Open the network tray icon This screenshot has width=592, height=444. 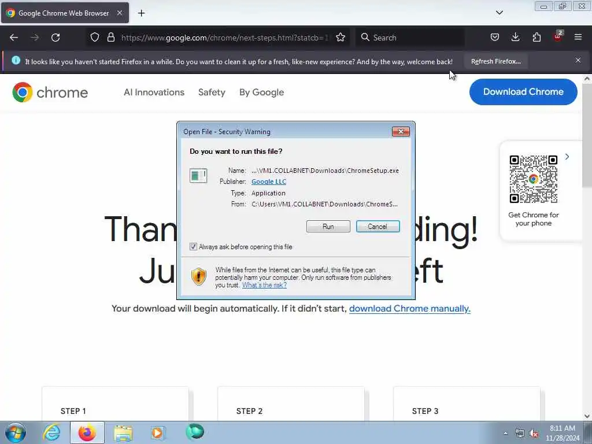click(520, 434)
